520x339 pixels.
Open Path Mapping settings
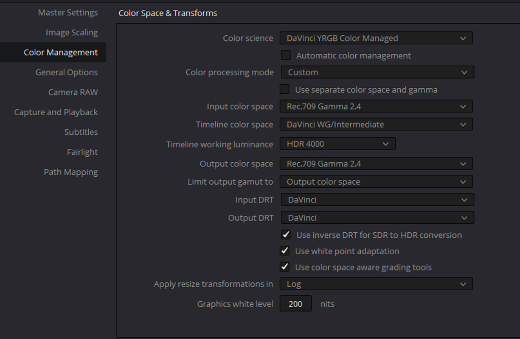71,172
